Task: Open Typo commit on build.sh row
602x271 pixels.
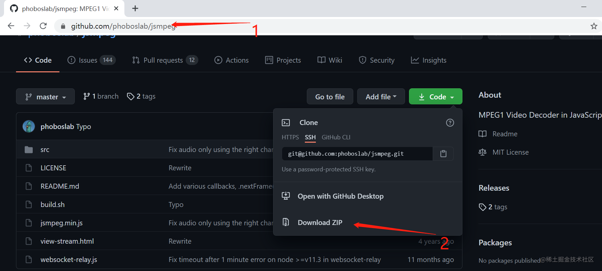Action: [x=176, y=205]
